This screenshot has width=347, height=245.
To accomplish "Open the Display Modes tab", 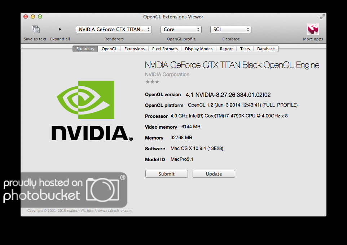I will (x=199, y=49).
